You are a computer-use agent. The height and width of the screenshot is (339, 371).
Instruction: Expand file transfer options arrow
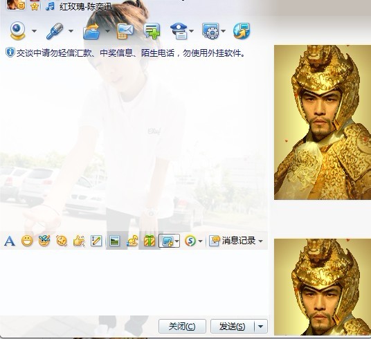(107, 31)
